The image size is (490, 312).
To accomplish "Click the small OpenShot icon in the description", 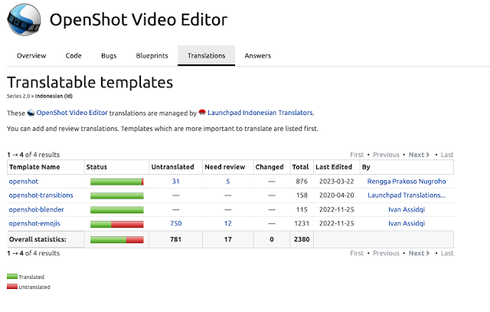I will [x=31, y=113].
